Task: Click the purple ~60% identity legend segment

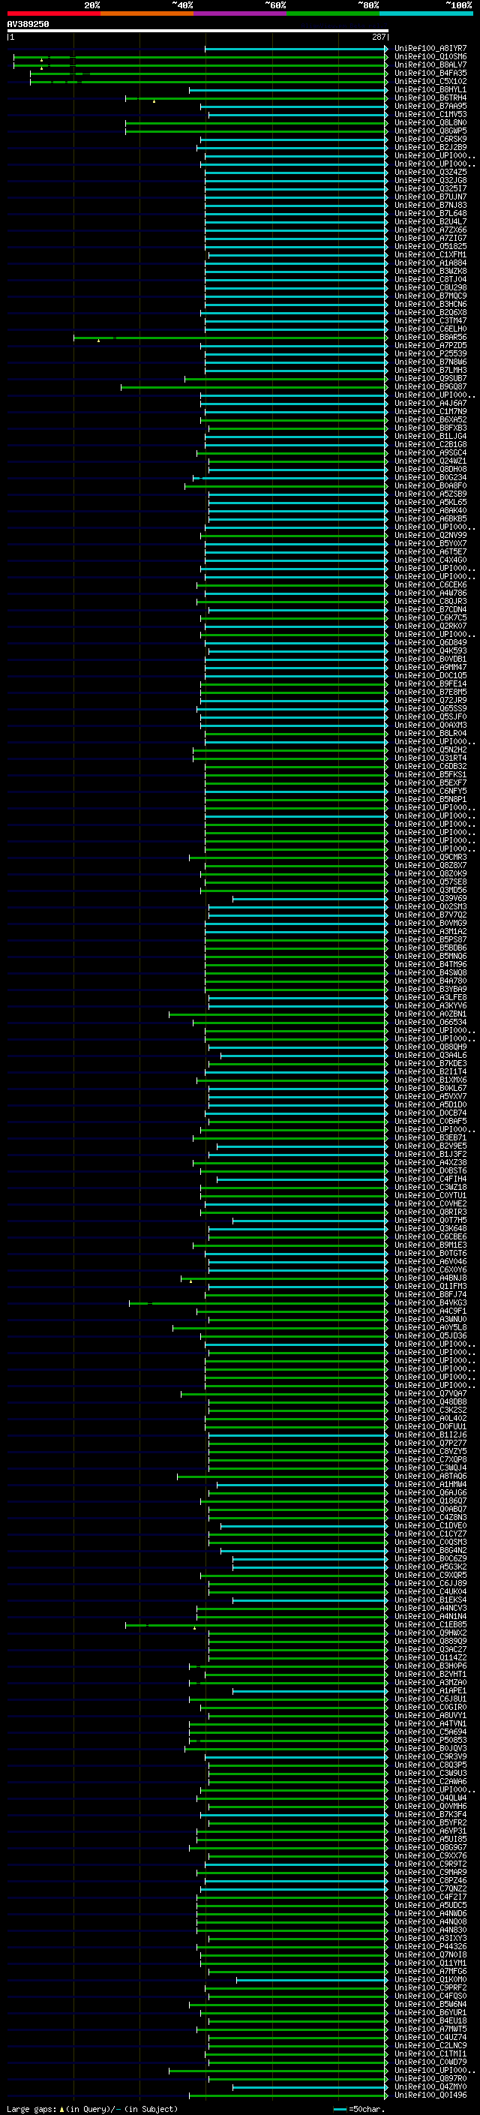Action: coord(239,14)
